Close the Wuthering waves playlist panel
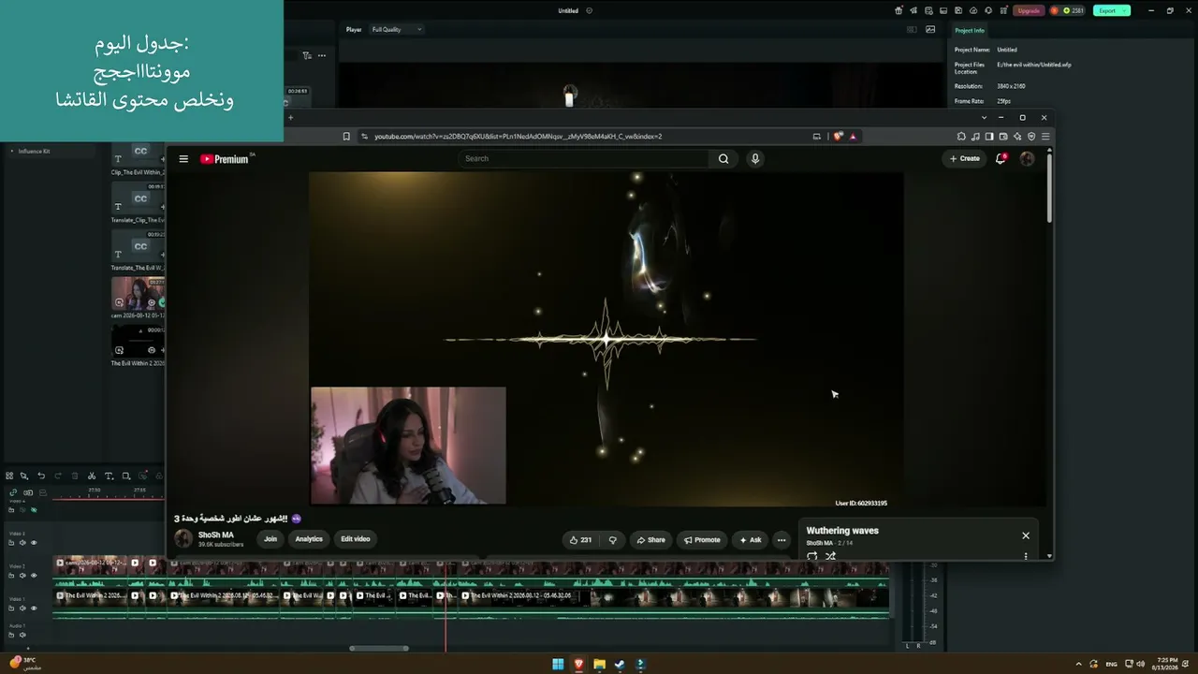1198x674 pixels. click(x=1026, y=535)
